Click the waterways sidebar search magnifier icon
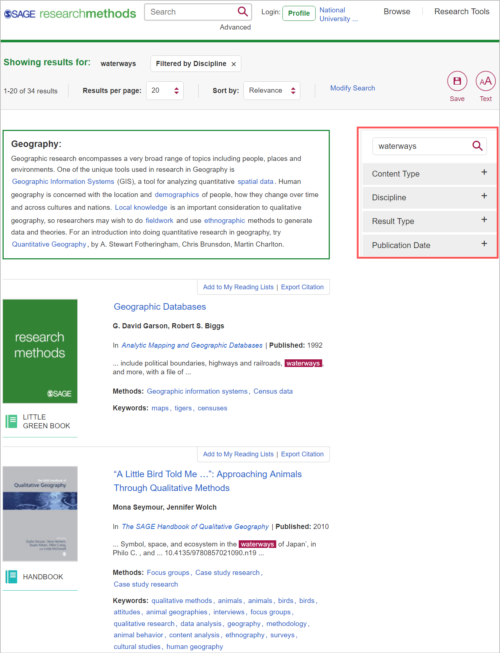 tap(477, 146)
